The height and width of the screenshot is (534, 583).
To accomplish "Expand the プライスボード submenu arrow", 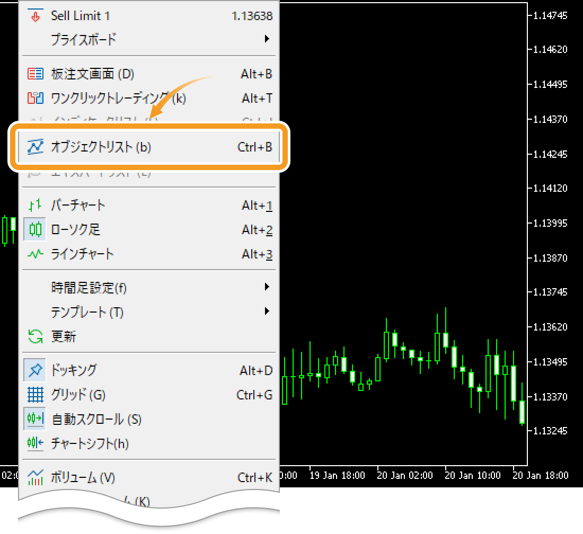I will point(267,39).
